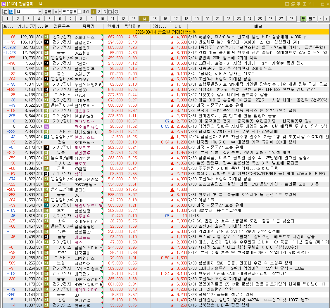Click the black 신 badge in 로보티즈 row
Image resolution: width=330 pixels, height=308 pixels.
46,148
